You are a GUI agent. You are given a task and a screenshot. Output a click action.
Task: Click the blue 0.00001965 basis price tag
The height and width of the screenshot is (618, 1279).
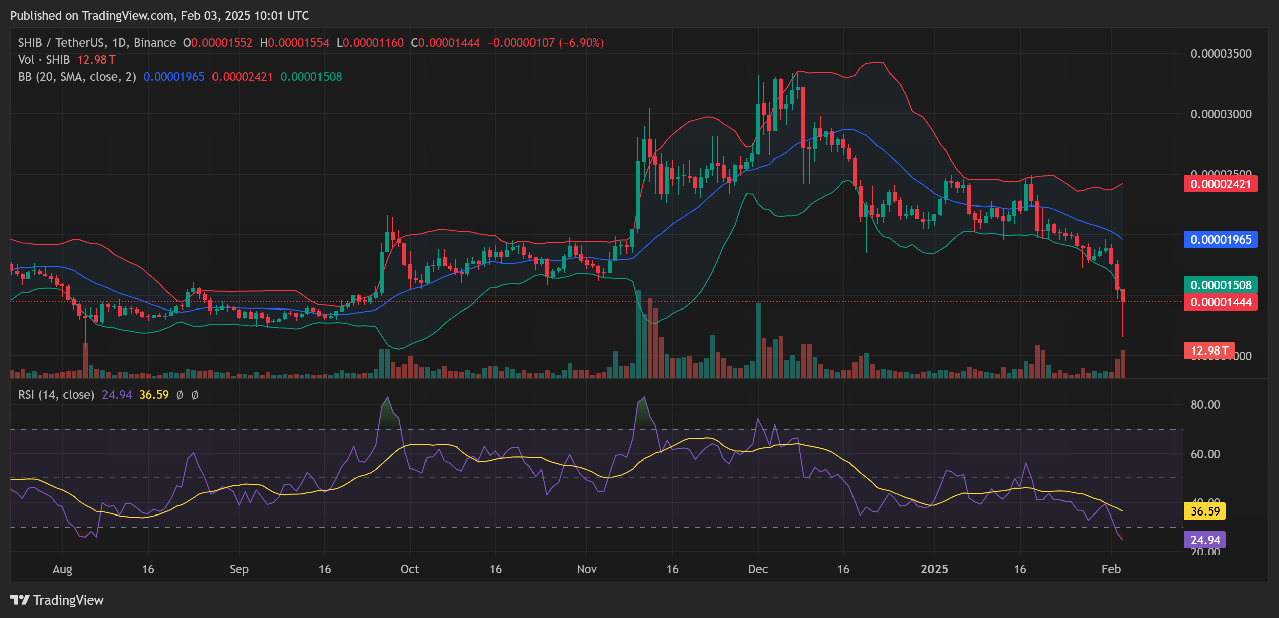pos(1220,239)
